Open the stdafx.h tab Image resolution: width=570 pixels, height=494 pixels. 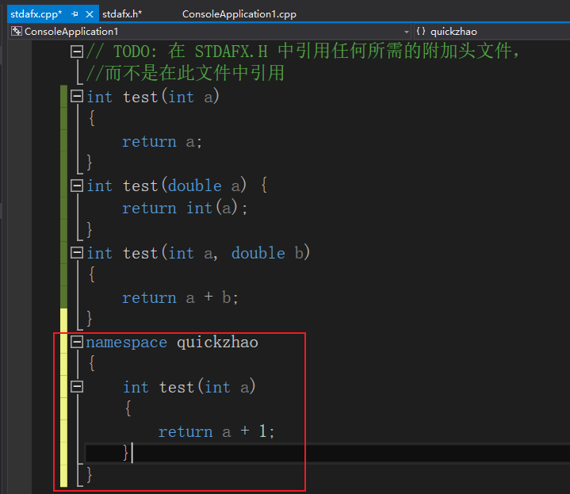tap(122, 14)
